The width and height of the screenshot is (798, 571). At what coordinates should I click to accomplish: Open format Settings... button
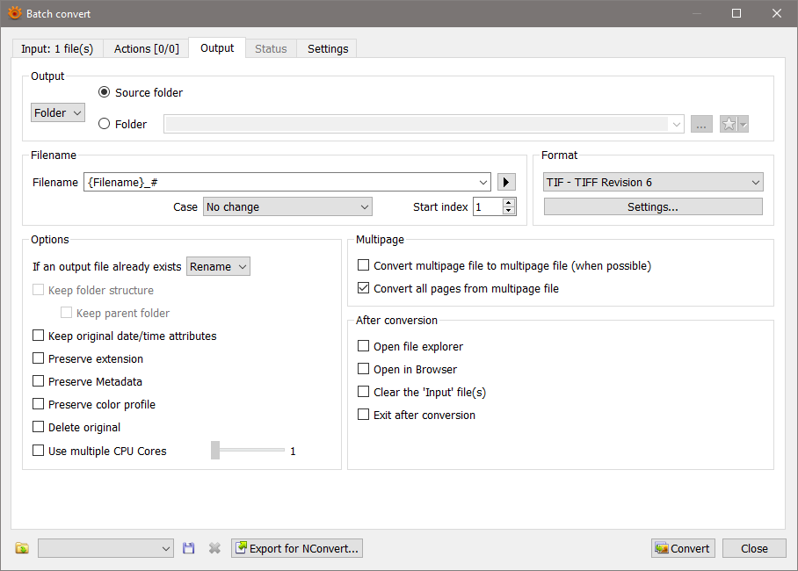(653, 207)
